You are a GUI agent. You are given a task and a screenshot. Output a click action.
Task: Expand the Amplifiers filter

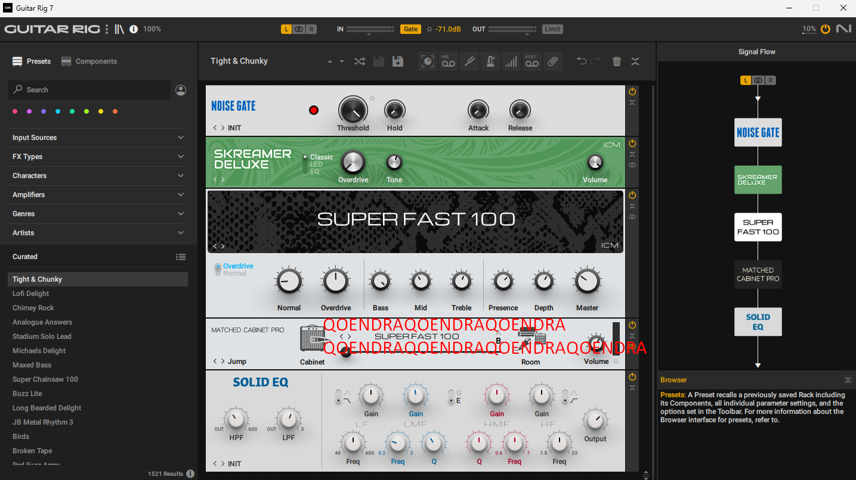[99, 195]
